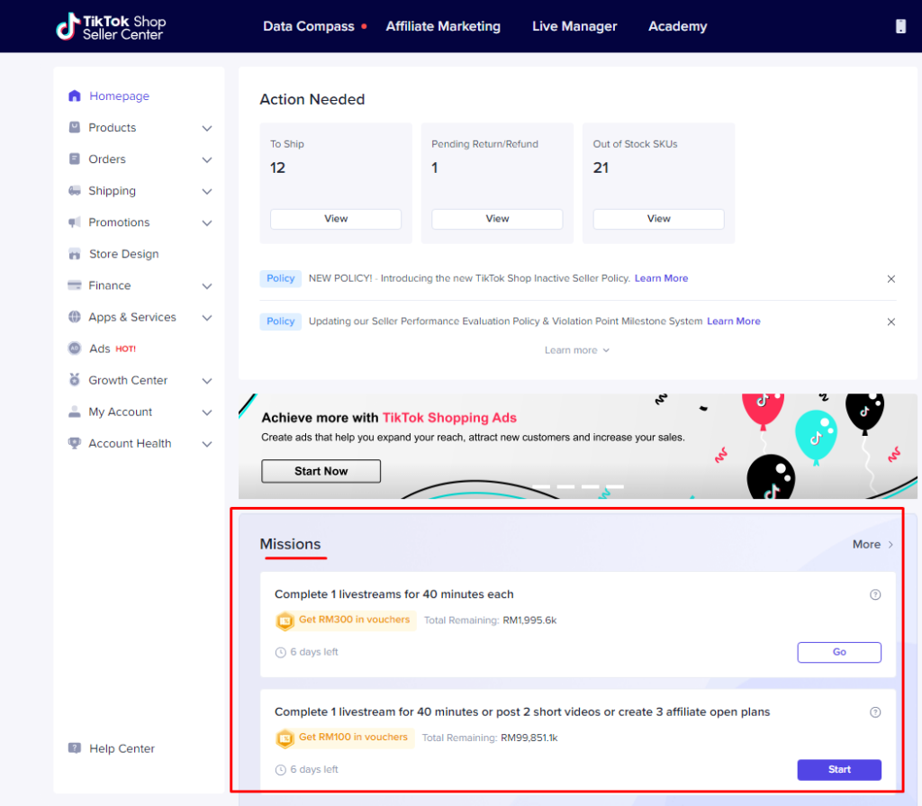
Task: Expand the Shipping menu chevron
Action: pos(207,192)
